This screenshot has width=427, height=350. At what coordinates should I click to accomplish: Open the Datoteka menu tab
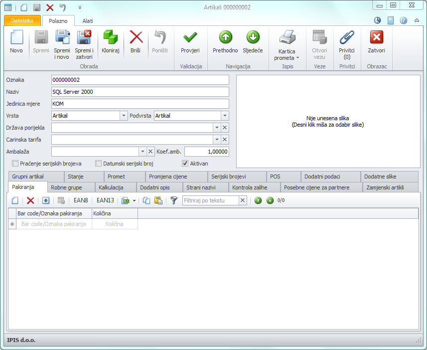pos(22,20)
